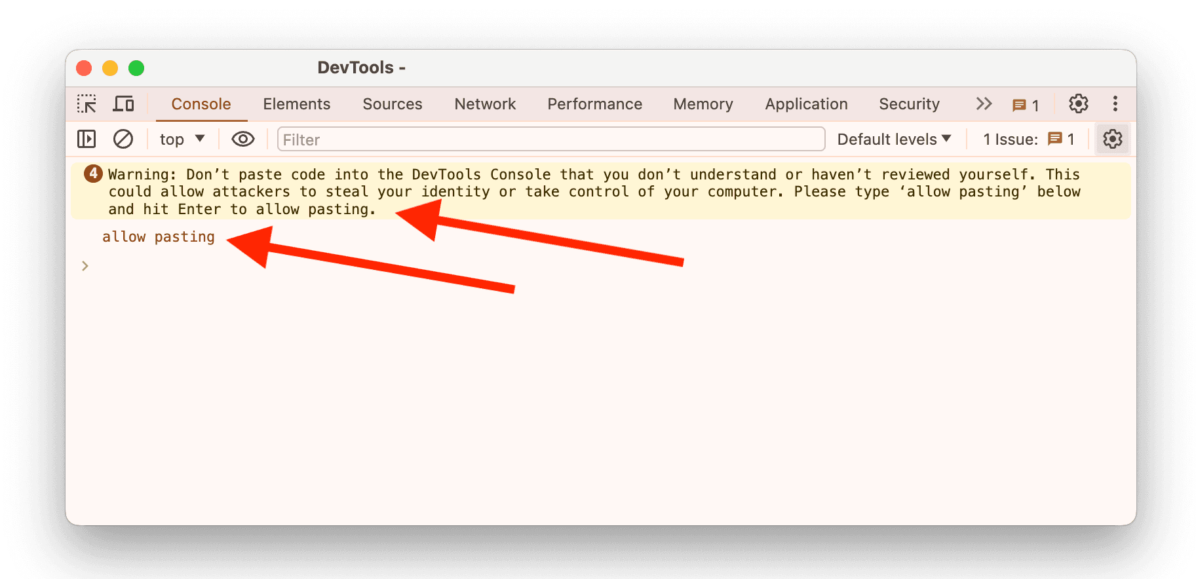Show more tabs via the double chevron
Screen dimensions: 1196x579
[x=984, y=104]
